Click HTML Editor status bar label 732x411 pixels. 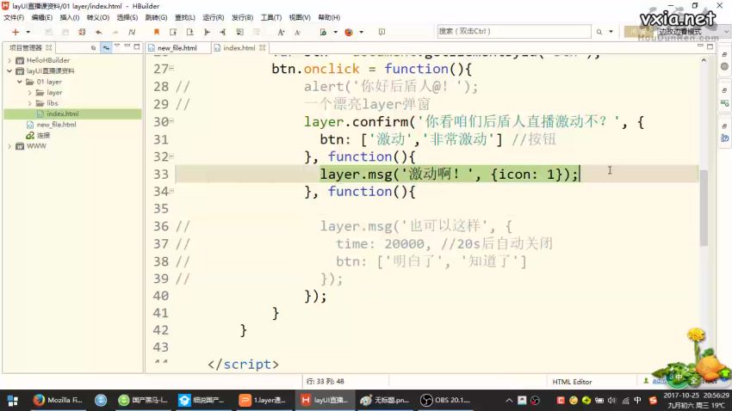pos(572,382)
